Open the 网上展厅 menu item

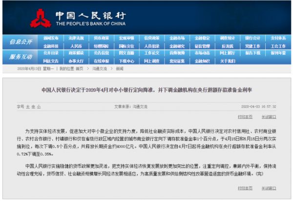(228, 53)
